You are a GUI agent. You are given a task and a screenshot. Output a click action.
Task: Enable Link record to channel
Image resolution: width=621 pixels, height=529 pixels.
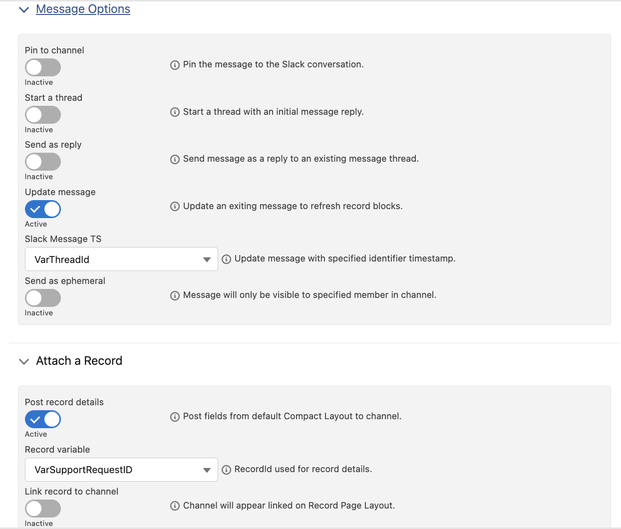click(42, 509)
